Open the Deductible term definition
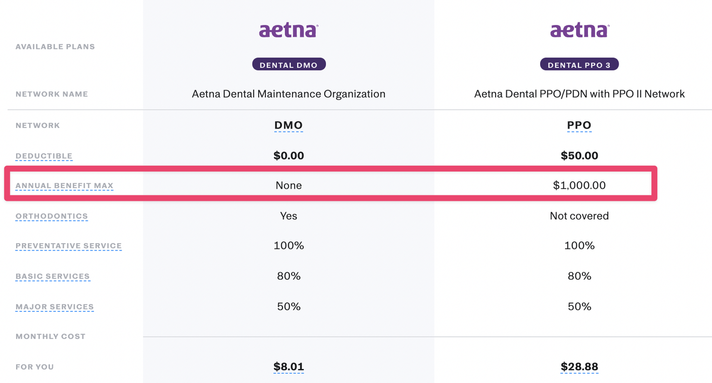Screen dimensions: 712x383 click(44, 156)
